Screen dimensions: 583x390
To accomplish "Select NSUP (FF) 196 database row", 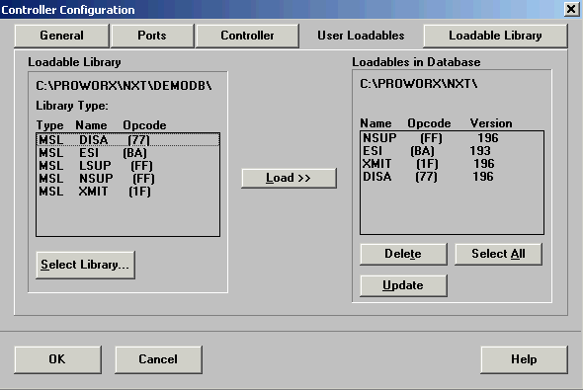I will [x=452, y=138].
